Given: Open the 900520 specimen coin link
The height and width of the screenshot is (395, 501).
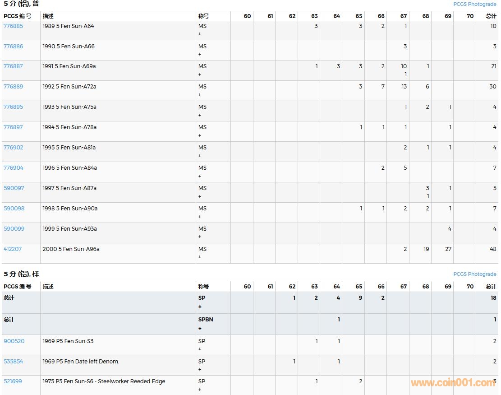Looking at the screenshot, I should tap(14, 341).
